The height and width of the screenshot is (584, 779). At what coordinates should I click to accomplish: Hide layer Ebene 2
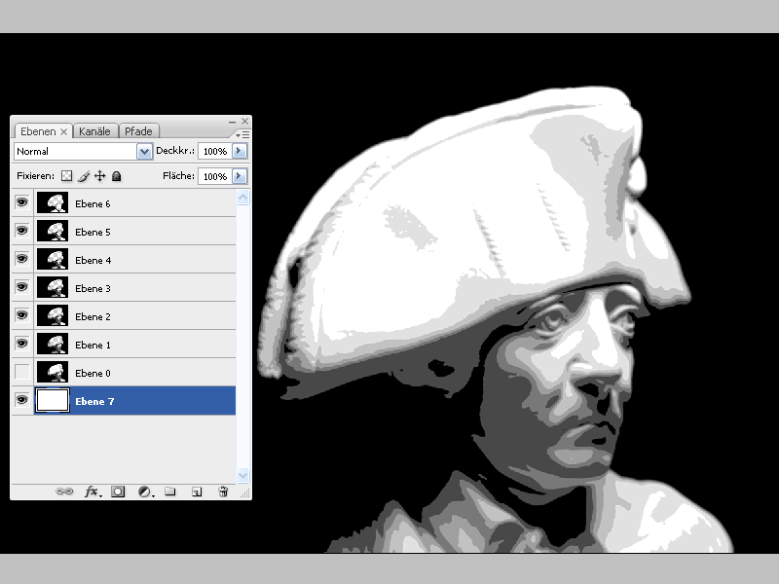coord(21,315)
